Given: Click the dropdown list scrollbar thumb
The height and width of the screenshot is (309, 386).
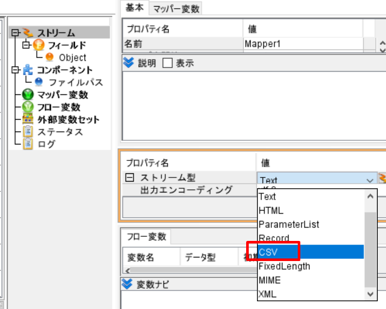Looking at the screenshot, I should pos(371,250).
